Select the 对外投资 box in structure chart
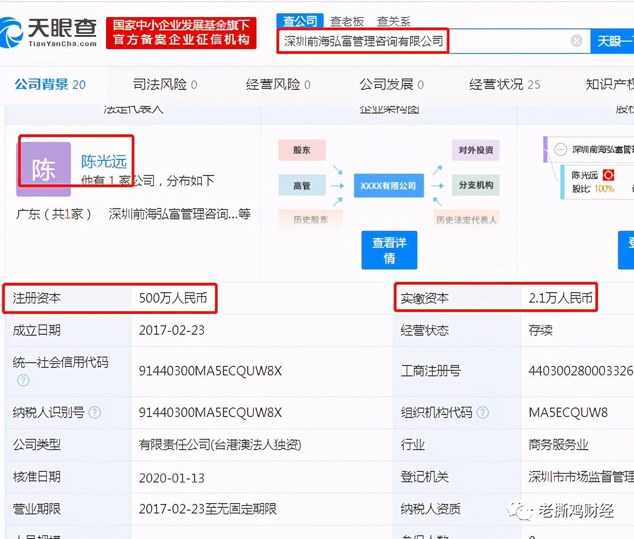Image resolution: width=634 pixels, height=539 pixels. click(475, 150)
